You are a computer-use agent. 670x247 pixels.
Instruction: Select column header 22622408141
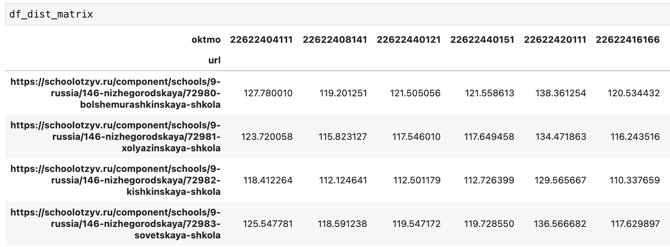(335, 39)
